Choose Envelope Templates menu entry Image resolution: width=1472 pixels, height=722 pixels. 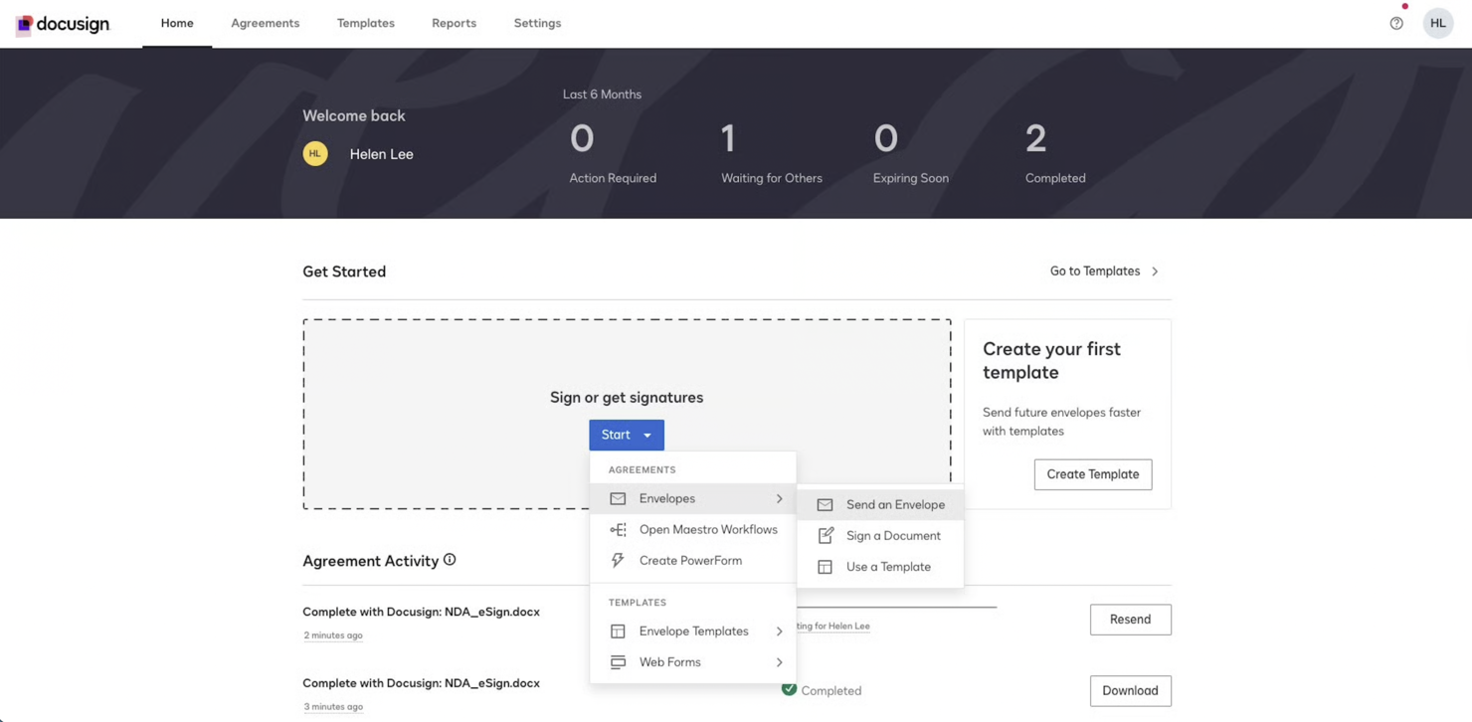[693, 631]
